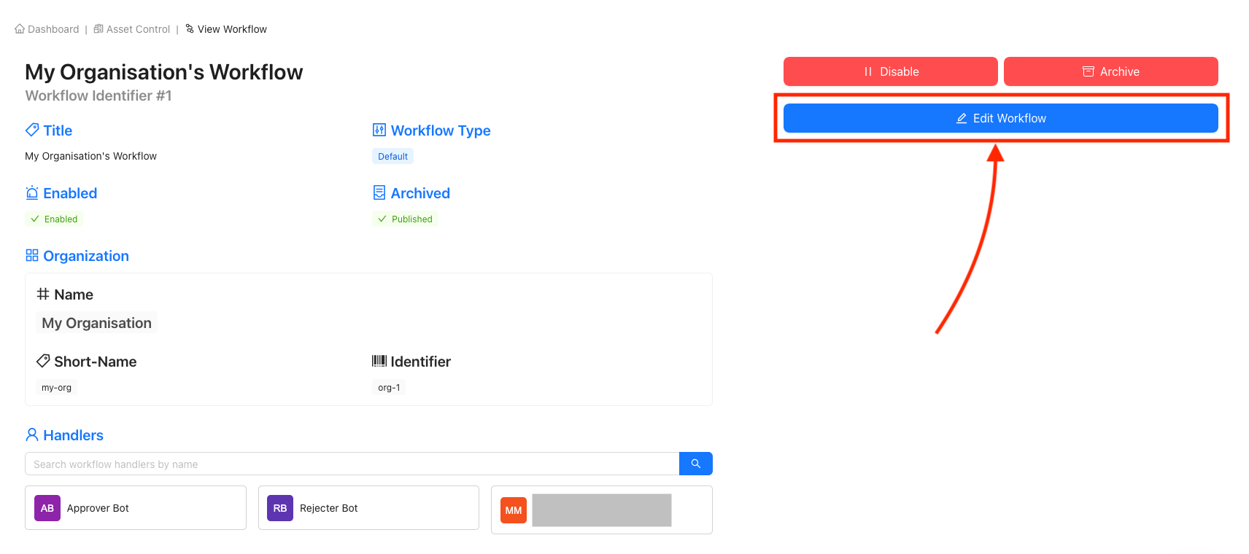
Task: Select the Approver Bot handler card
Action: pos(136,508)
